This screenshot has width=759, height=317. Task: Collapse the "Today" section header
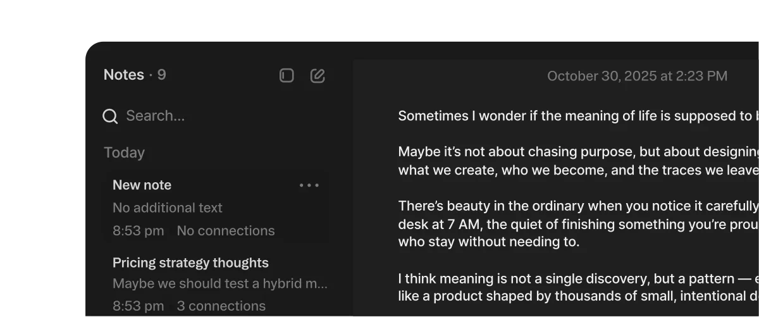tap(124, 152)
